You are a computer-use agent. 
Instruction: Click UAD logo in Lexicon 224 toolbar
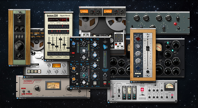(45, 60)
